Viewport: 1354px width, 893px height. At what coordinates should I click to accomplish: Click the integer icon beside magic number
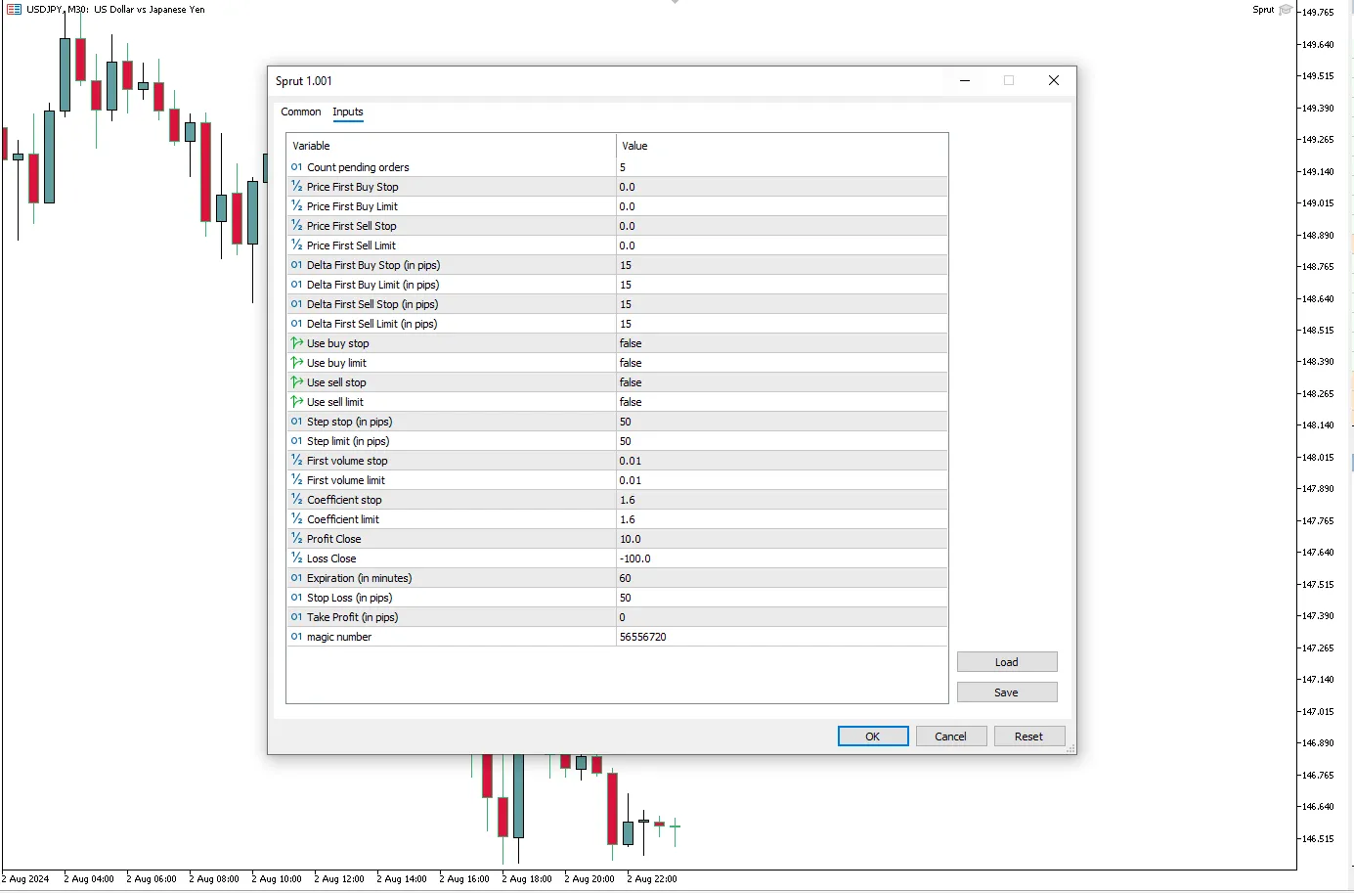[x=296, y=637]
